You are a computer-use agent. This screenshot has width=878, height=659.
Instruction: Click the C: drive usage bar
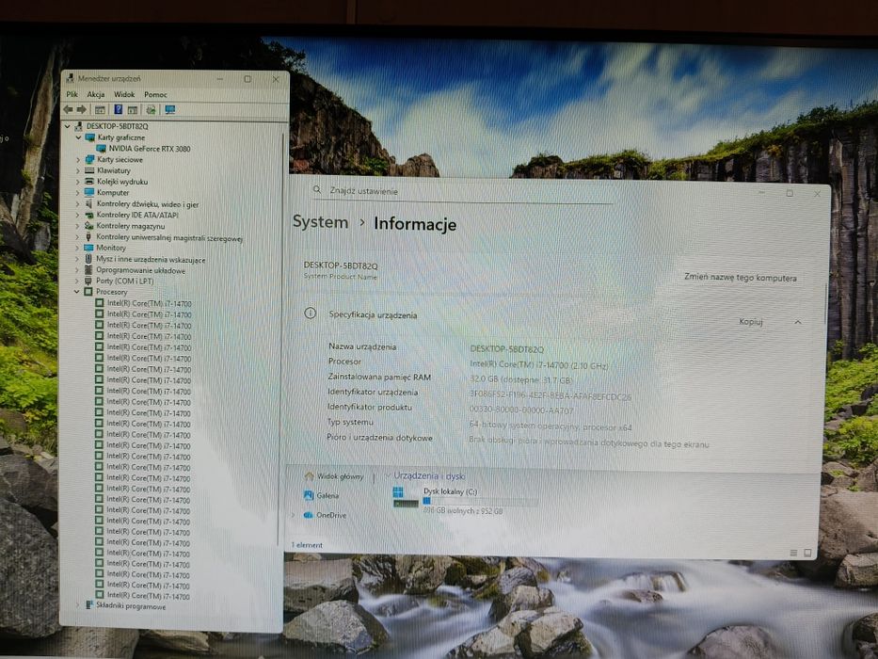[480, 502]
